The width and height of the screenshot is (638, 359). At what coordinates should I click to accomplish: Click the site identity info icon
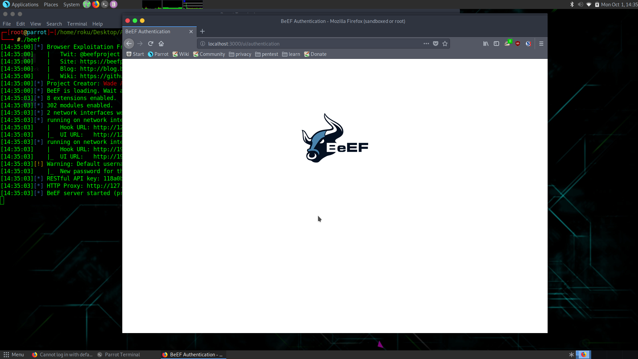click(x=202, y=44)
